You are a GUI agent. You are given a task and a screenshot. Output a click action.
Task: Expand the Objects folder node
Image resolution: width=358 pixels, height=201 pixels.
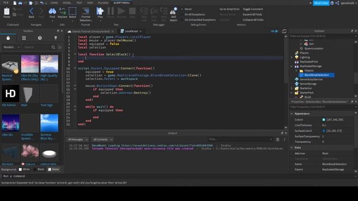[x=296, y=71]
